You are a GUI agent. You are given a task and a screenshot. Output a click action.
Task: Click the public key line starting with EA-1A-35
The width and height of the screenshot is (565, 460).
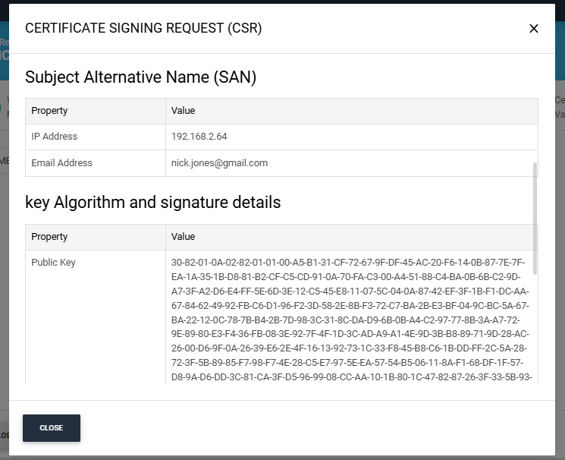point(350,277)
